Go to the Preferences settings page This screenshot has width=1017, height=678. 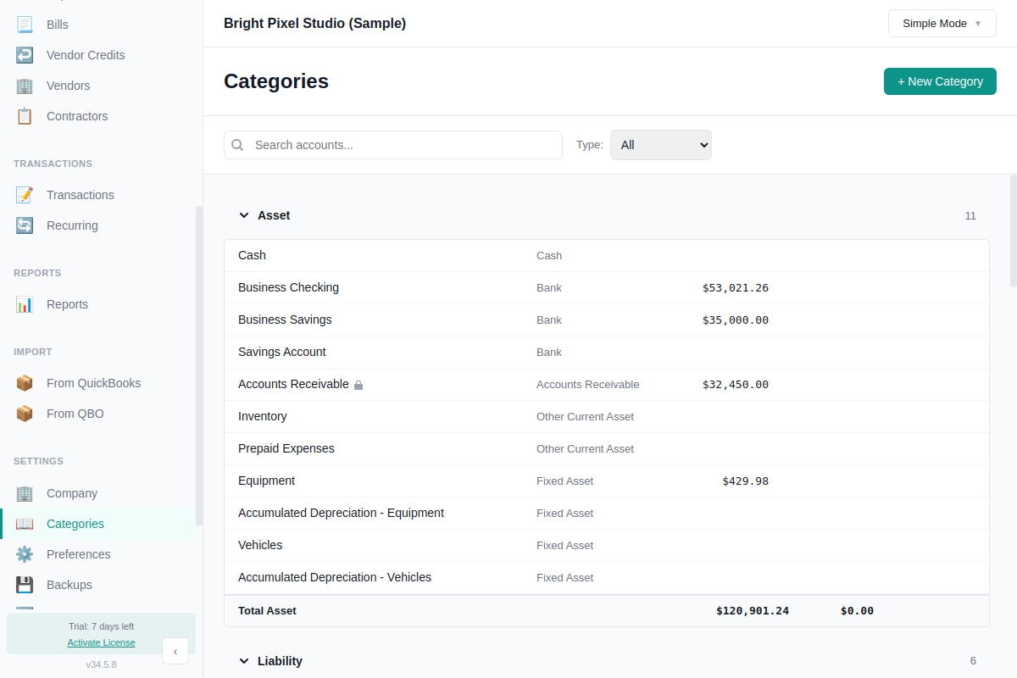[x=78, y=553]
